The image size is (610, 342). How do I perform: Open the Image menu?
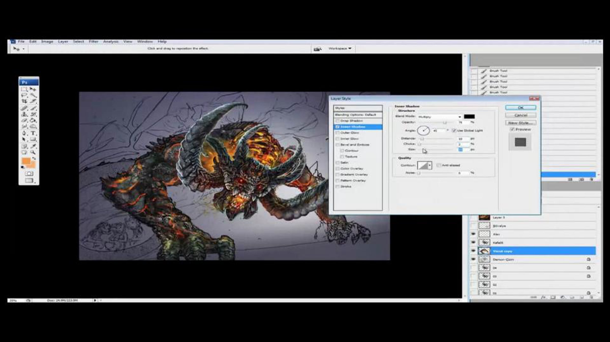pyautogui.click(x=47, y=41)
